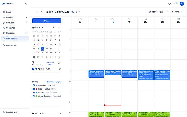Uncheck Miguel Ángel C... team checkbox

pyautogui.click(x=34, y=96)
